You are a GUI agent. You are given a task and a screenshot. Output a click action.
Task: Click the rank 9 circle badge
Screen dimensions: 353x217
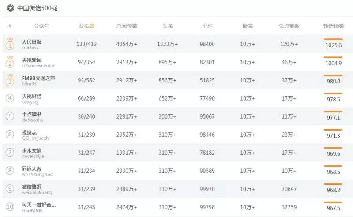tap(10, 189)
